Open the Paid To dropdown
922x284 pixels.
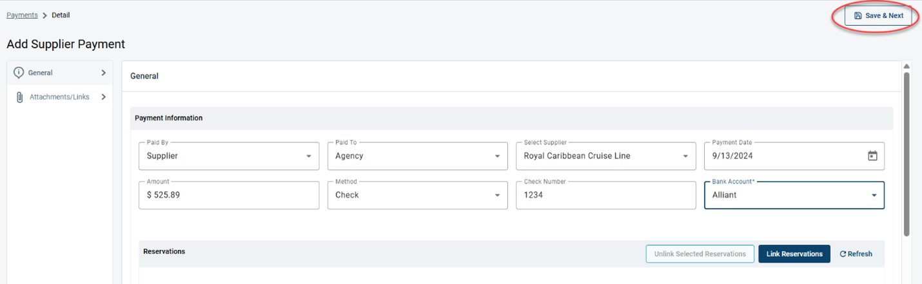(417, 156)
